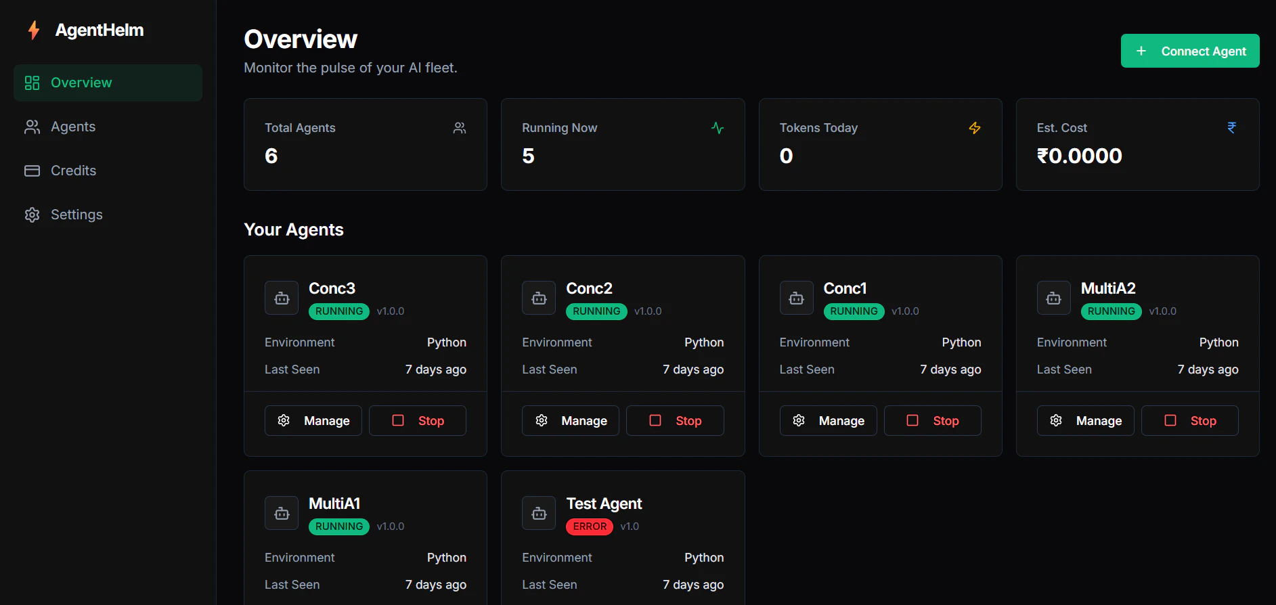The width and height of the screenshot is (1276, 605).
Task: Click the AgentHelm lightning bolt logo
Action: coord(33,30)
